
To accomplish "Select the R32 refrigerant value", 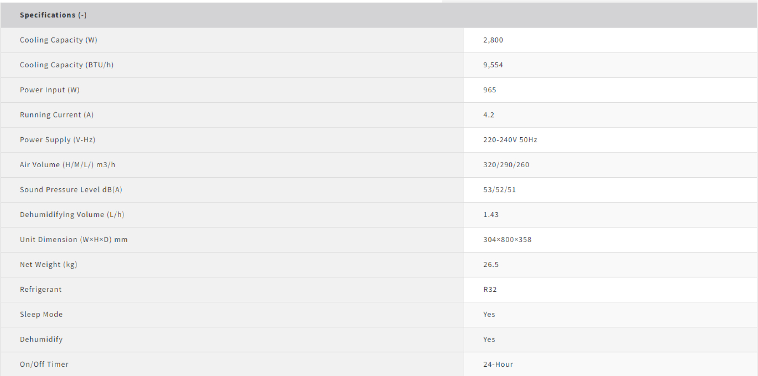I will tap(490, 289).
